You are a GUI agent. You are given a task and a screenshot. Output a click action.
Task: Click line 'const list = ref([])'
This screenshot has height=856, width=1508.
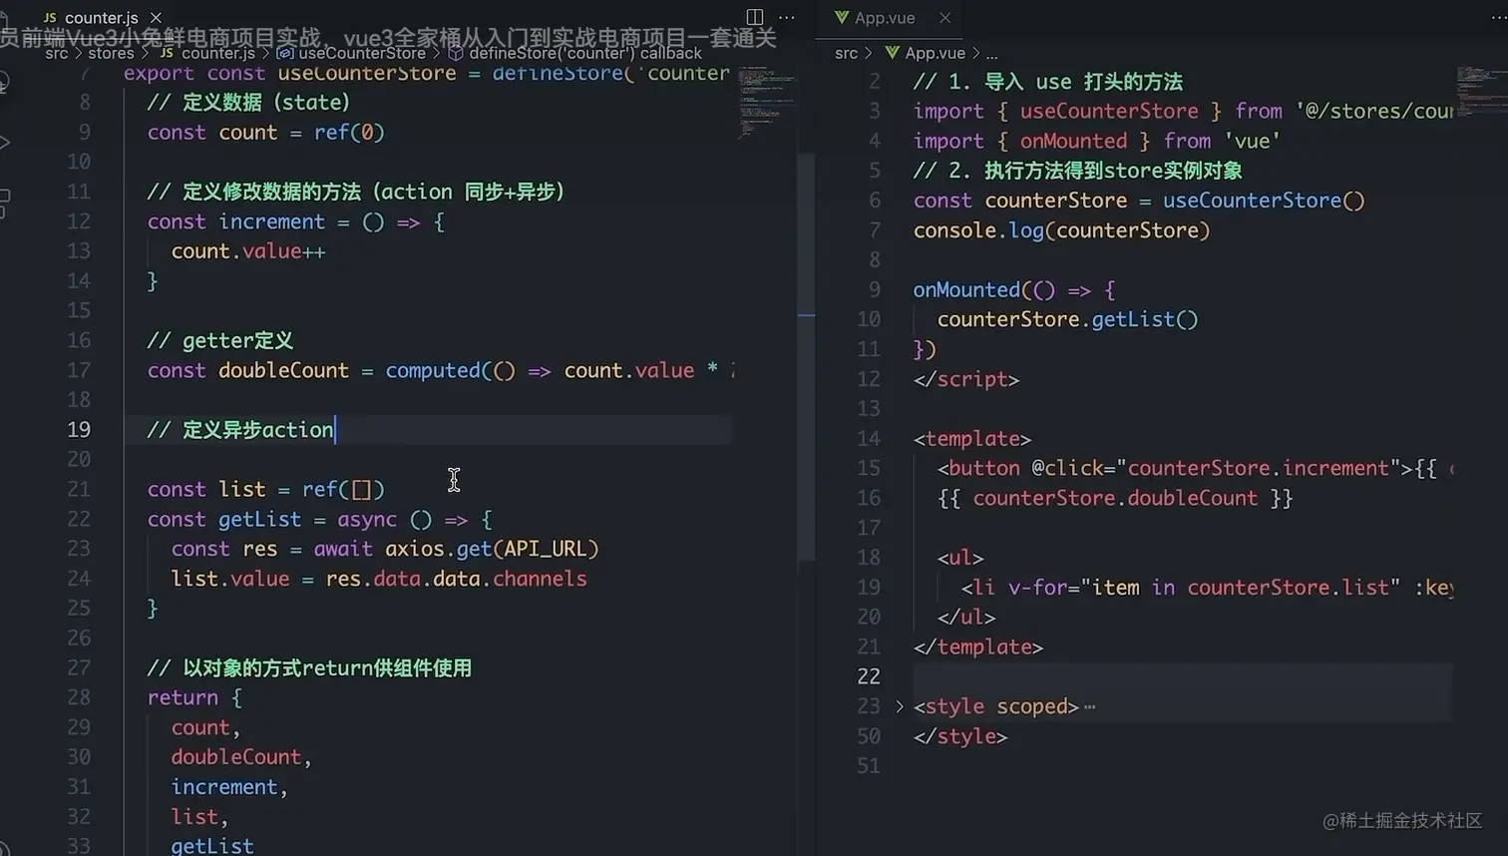[266, 489]
